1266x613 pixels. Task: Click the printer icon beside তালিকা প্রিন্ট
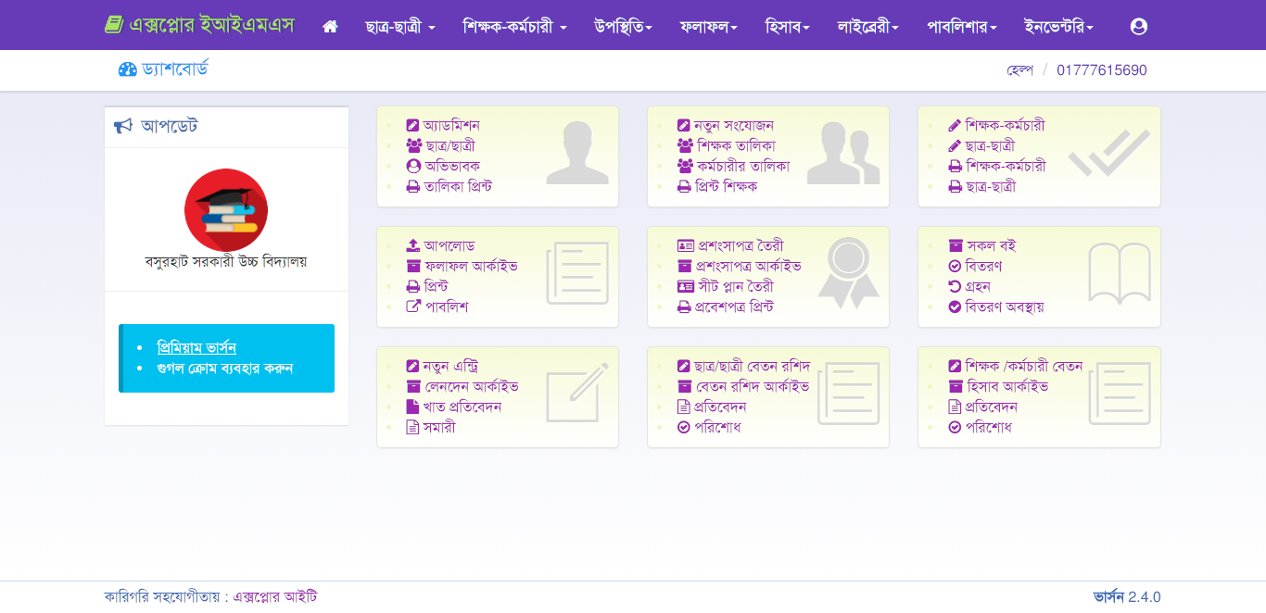(x=413, y=187)
